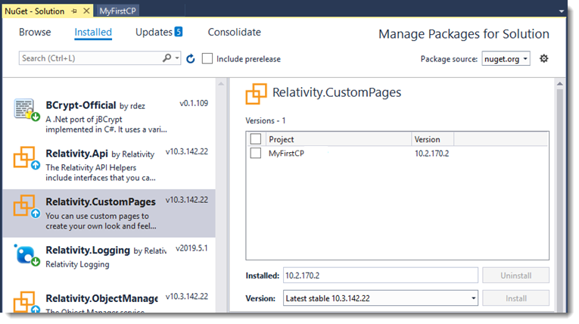The width and height of the screenshot is (579, 324).
Task: Select the Relativity.CustomPages list title
Action: [101, 201]
